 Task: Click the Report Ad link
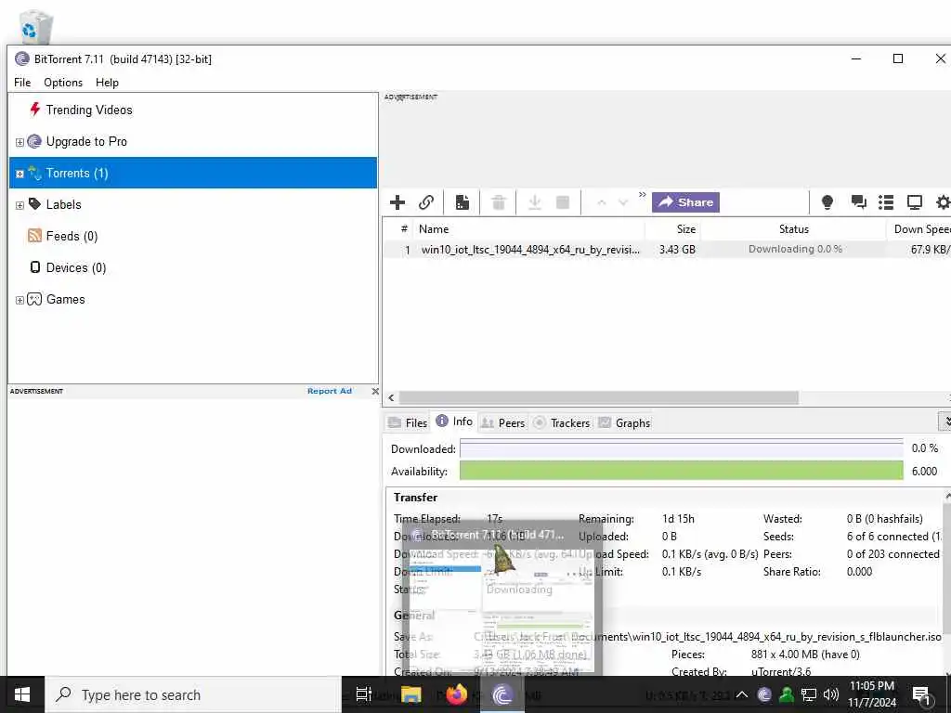pyautogui.click(x=330, y=391)
